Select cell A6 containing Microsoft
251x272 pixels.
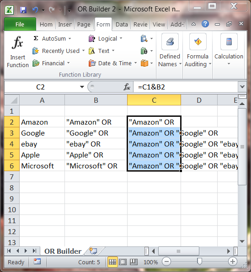42,166
